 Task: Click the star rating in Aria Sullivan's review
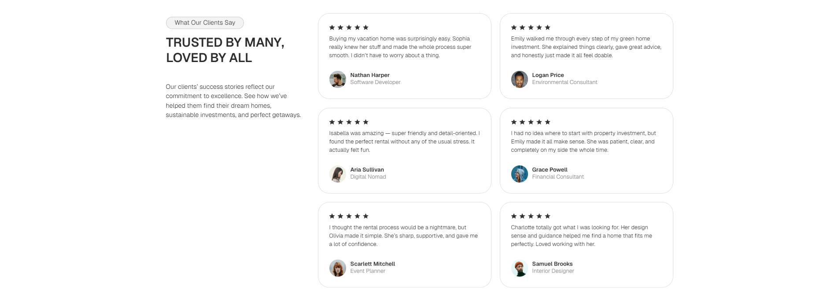click(349, 122)
